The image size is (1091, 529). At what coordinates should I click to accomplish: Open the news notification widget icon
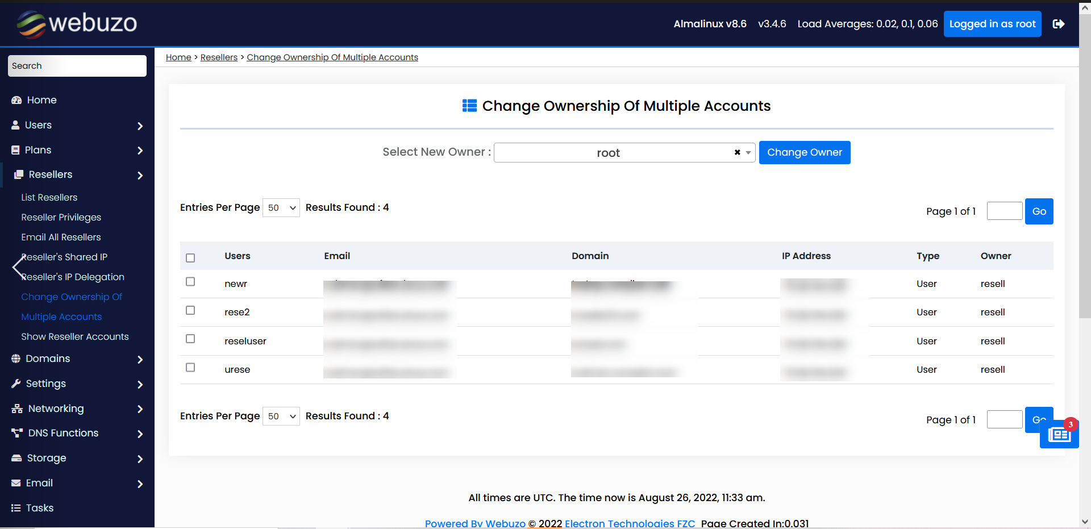(1059, 435)
